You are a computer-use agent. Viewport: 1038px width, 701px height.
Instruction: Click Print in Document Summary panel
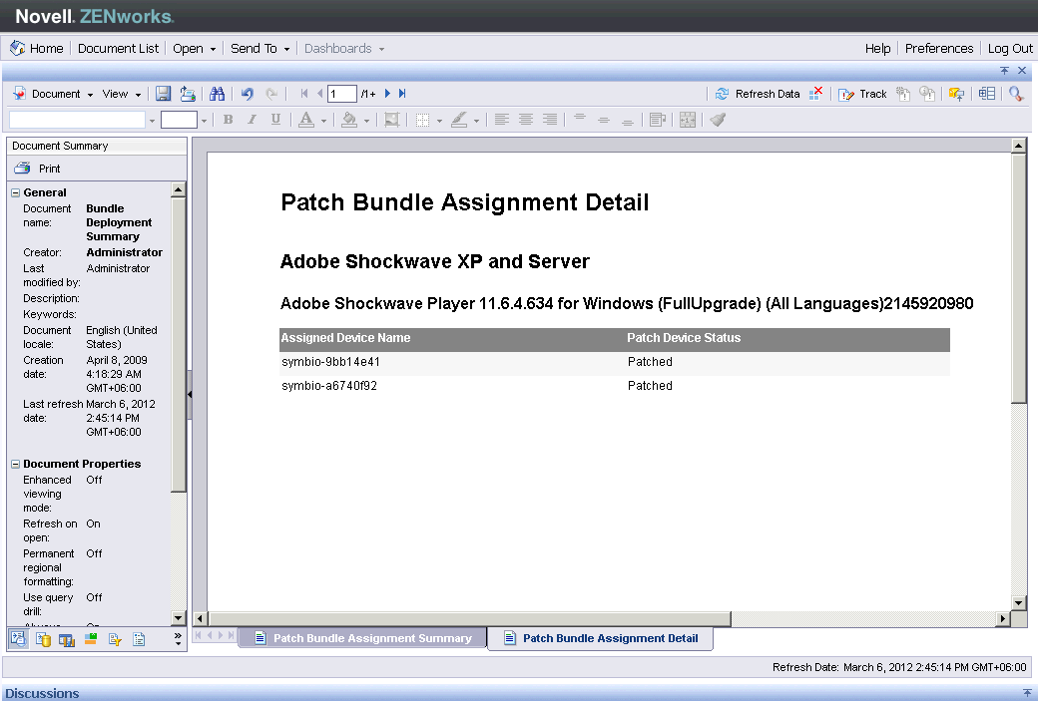pos(37,169)
